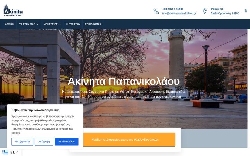Screen dimensions: 250x156
Task: Click the Σεβόμαστε την ιδιωτικότητα σας heading
Action: [35, 110]
